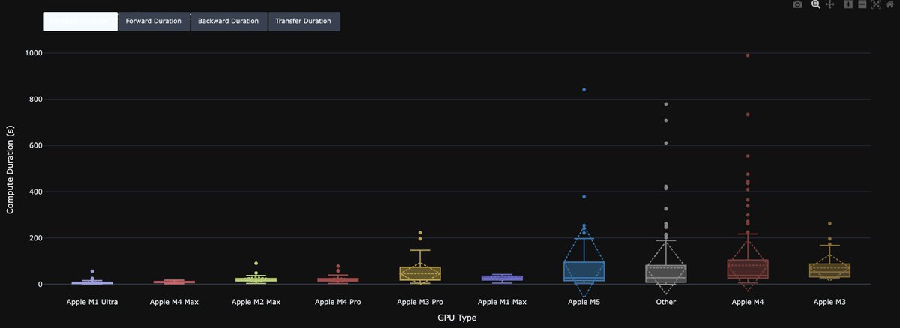Viewport: 900px width, 328px height.
Task: Click the Apple M3 axis label
Action: pos(829,303)
